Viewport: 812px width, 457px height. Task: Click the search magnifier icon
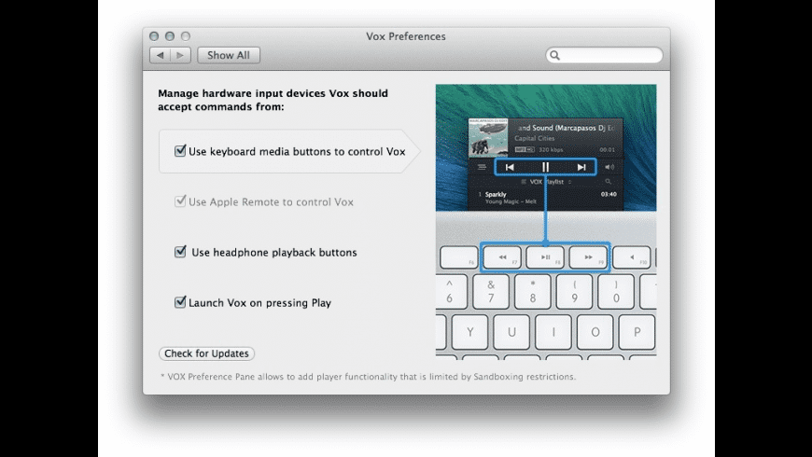click(x=554, y=55)
